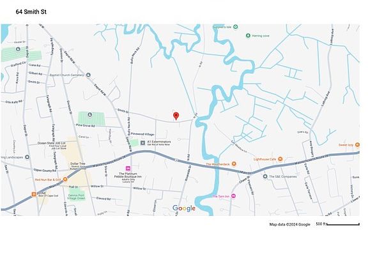Click the red location pin marker

tap(176, 116)
